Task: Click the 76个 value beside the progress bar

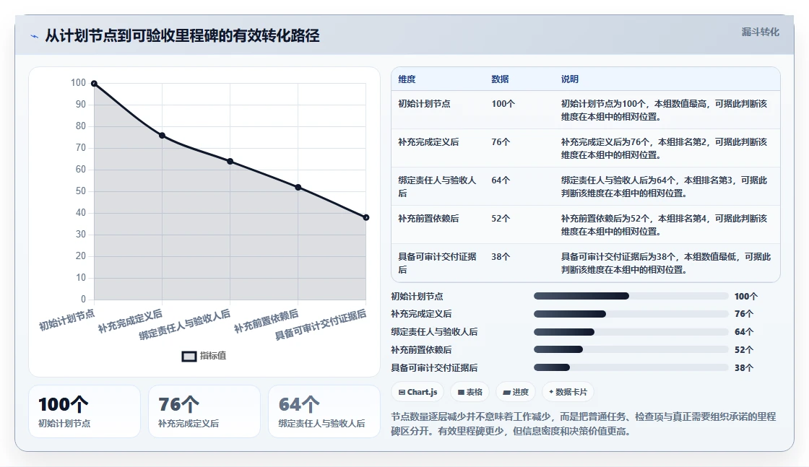Action: click(744, 314)
